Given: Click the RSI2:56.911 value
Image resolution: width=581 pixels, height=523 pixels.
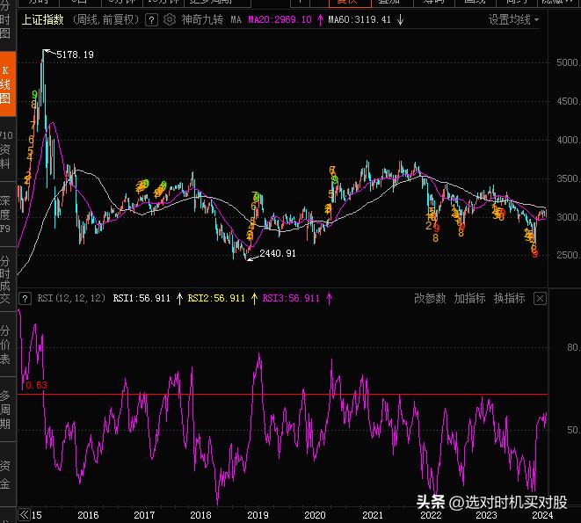Looking at the screenshot, I should pyautogui.click(x=216, y=298).
